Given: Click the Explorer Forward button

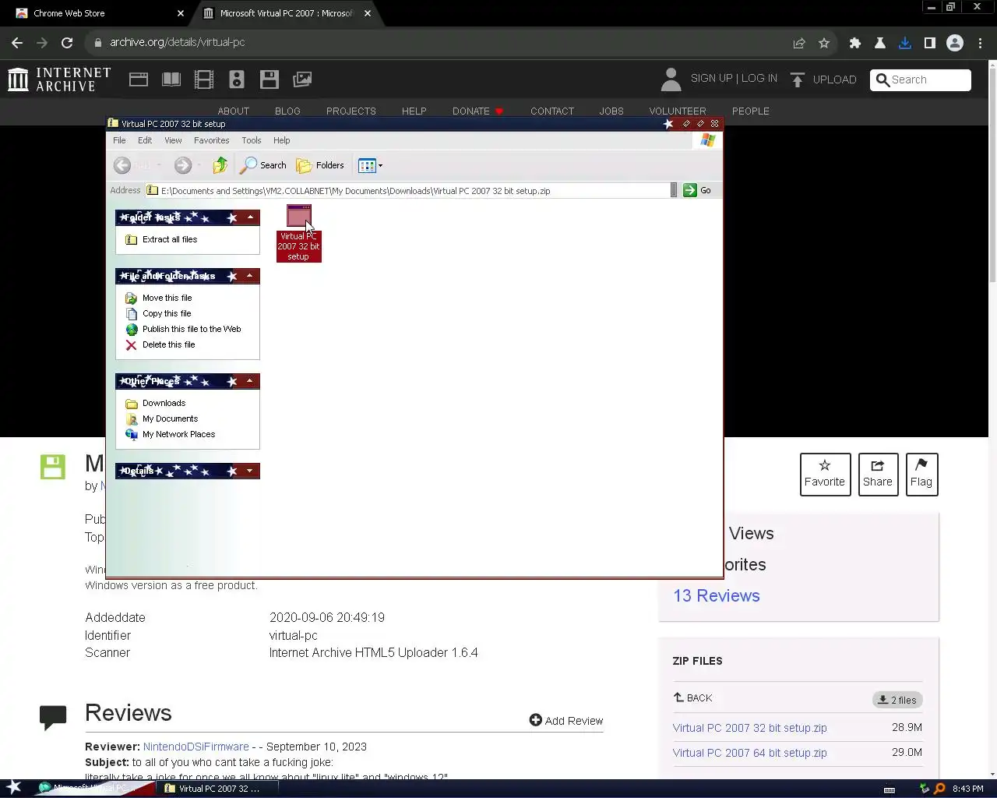Looking at the screenshot, I should click(x=183, y=165).
